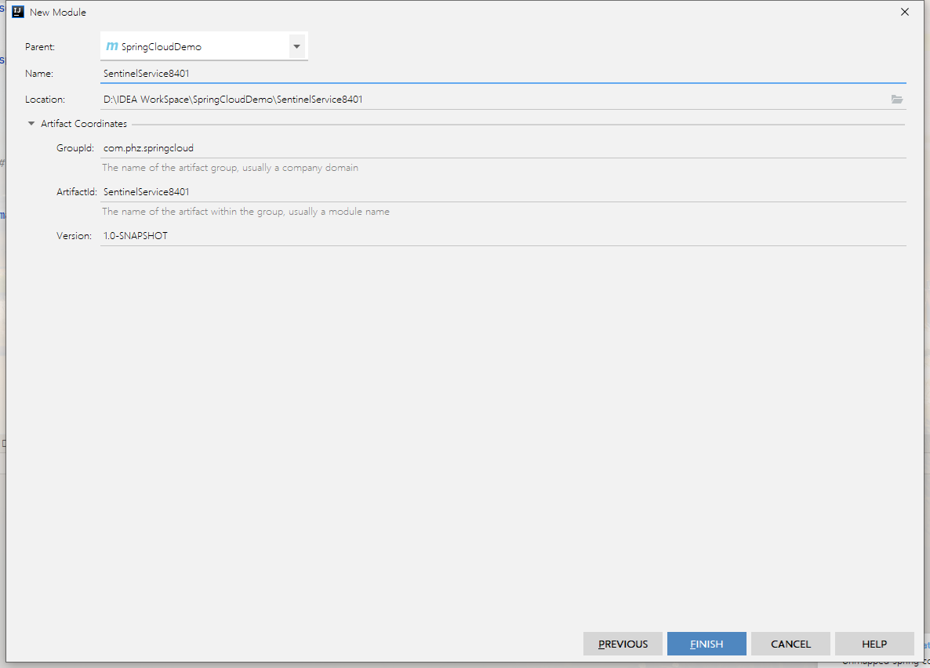Open Help for this dialog
This screenshot has height=668, width=930.
[874, 644]
